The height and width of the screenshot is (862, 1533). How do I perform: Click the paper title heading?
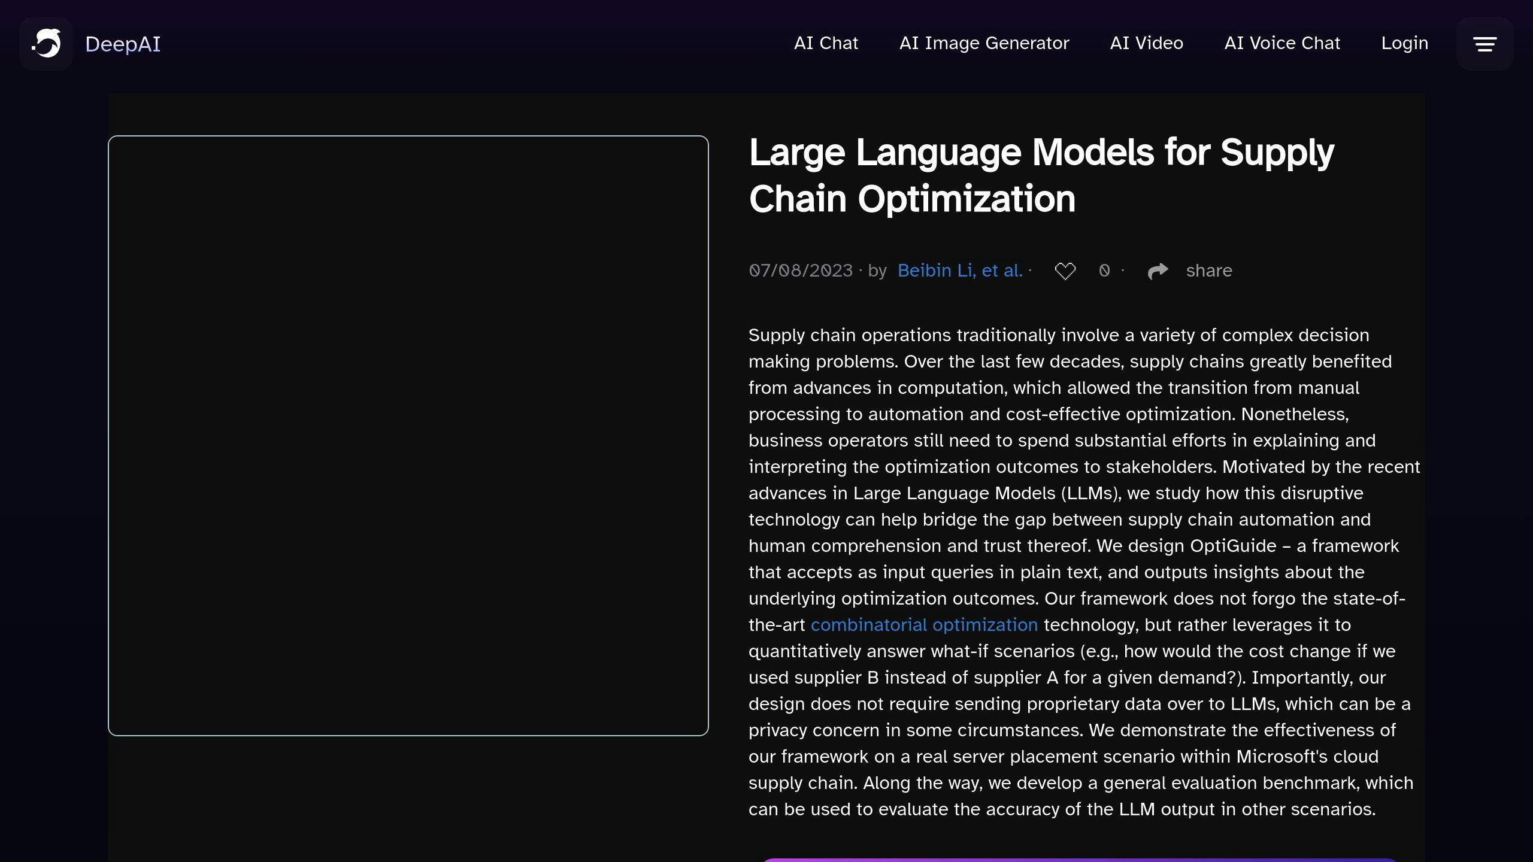tap(1041, 175)
